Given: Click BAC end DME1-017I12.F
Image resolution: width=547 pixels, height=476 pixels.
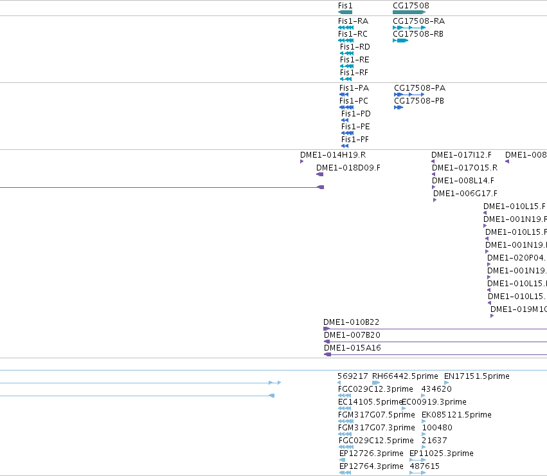Looking at the screenshot, I should point(461,155).
